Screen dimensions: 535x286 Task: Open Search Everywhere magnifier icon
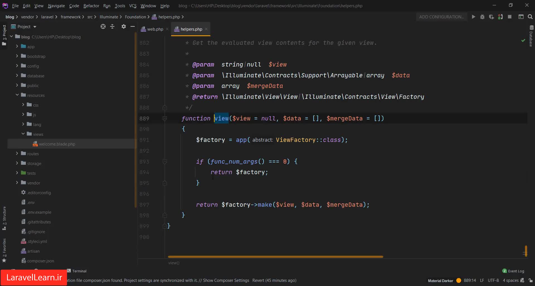pyautogui.click(x=530, y=17)
